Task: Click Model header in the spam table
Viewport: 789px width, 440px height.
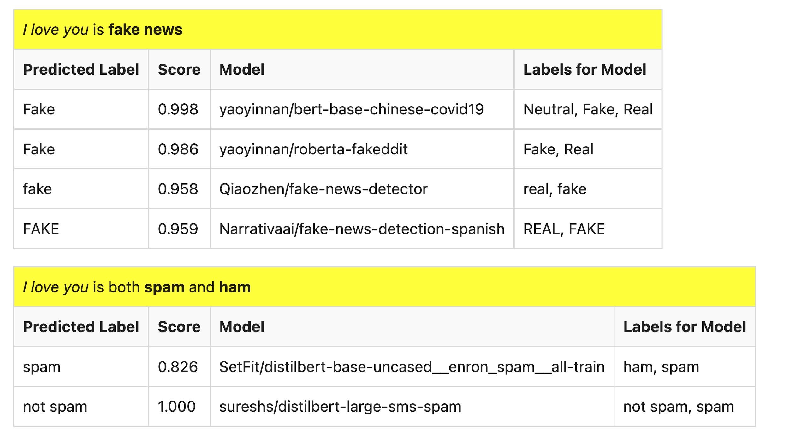Action: (x=242, y=327)
